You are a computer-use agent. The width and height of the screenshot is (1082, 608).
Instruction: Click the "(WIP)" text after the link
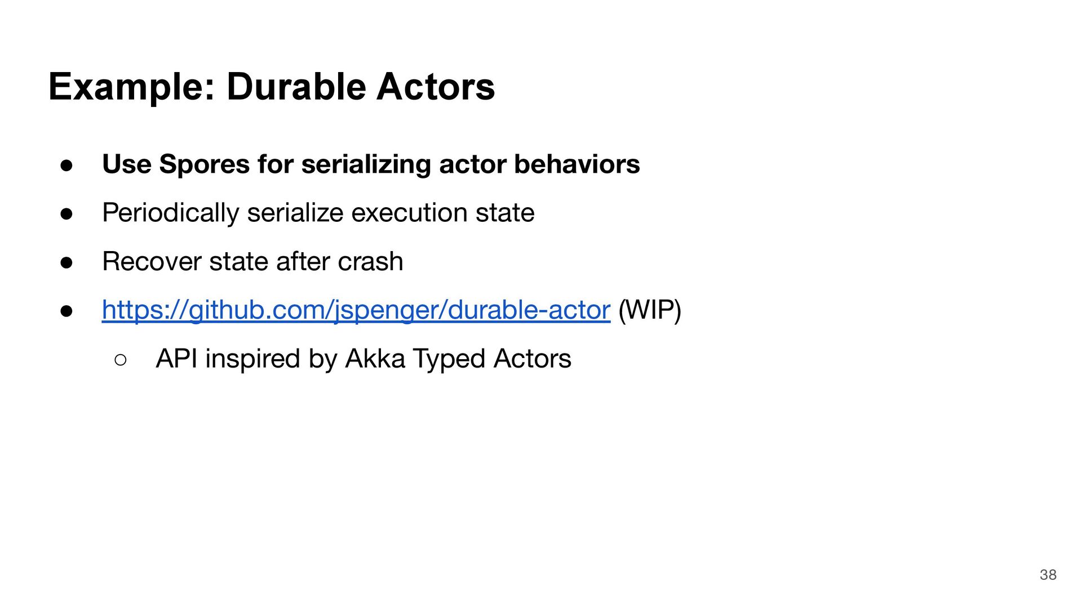(x=649, y=310)
